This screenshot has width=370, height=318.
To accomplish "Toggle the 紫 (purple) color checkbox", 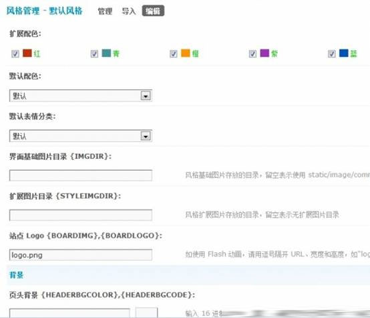I will tap(252, 54).
